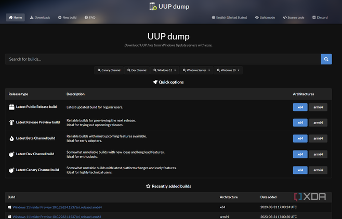Image resolution: width=342 pixels, height=219 pixels.
Task: Select x64 for Latest Beta Channel build
Action: tap(300, 139)
